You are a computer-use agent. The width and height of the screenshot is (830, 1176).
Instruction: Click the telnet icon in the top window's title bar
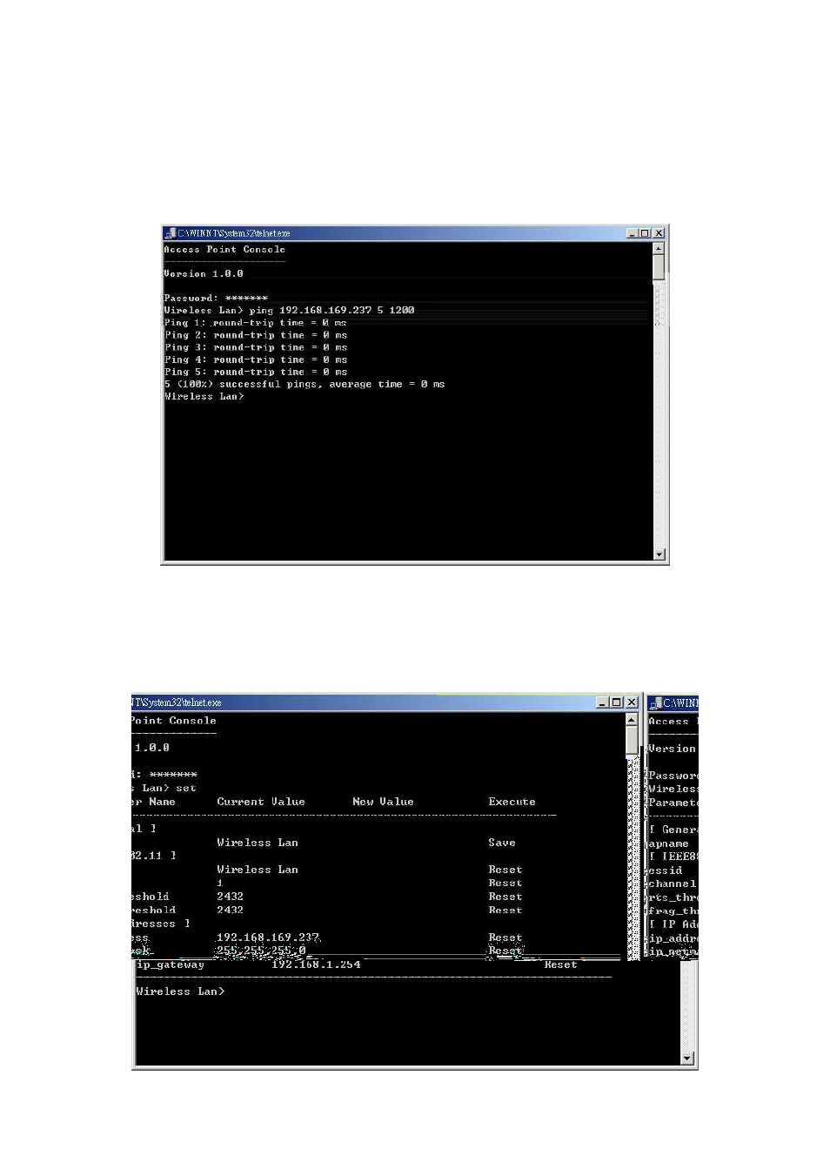(171, 233)
